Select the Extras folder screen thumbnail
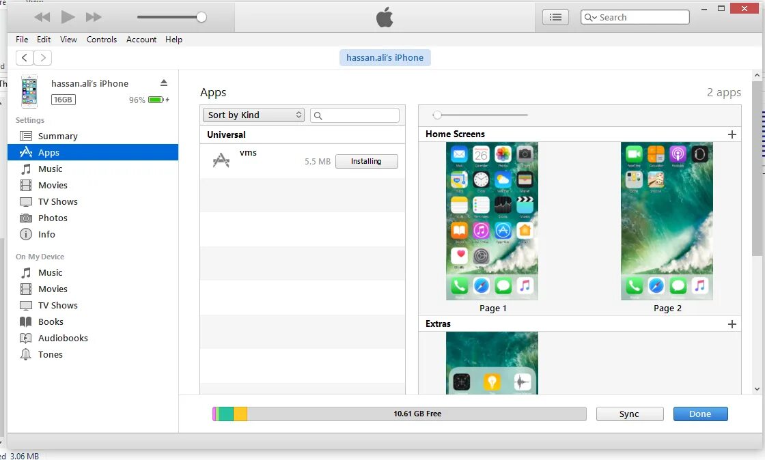The width and height of the screenshot is (765, 460). 492,363
